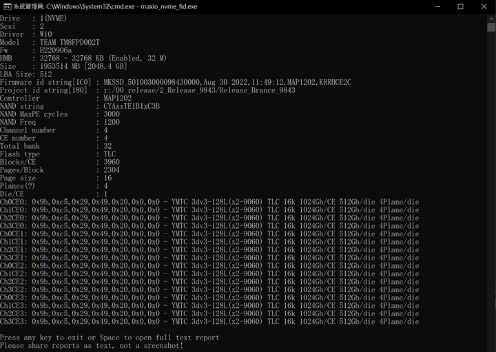Click the 'Ch0CE3:' row
Screen dimensions: 496x352
coord(209,298)
